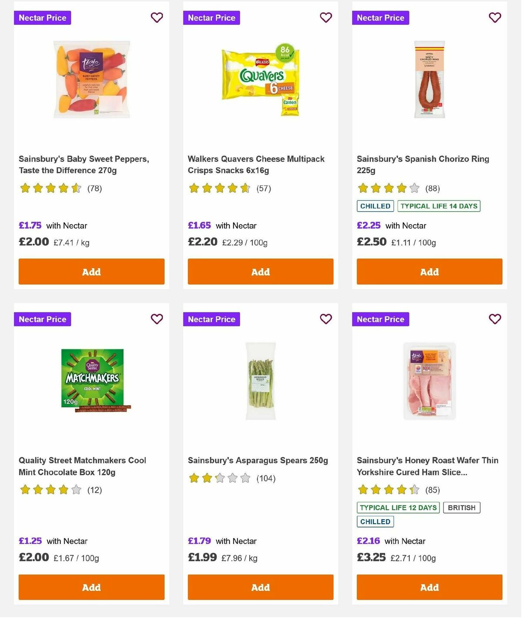Click the Asparagus Spears product thumbnail

(x=260, y=380)
